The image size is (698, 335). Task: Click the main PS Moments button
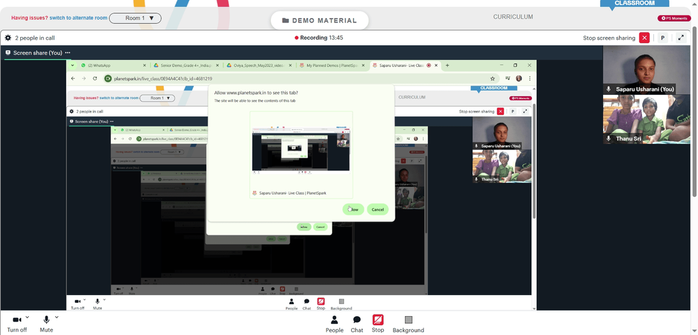pyautogui.click(x=674, y=18)
